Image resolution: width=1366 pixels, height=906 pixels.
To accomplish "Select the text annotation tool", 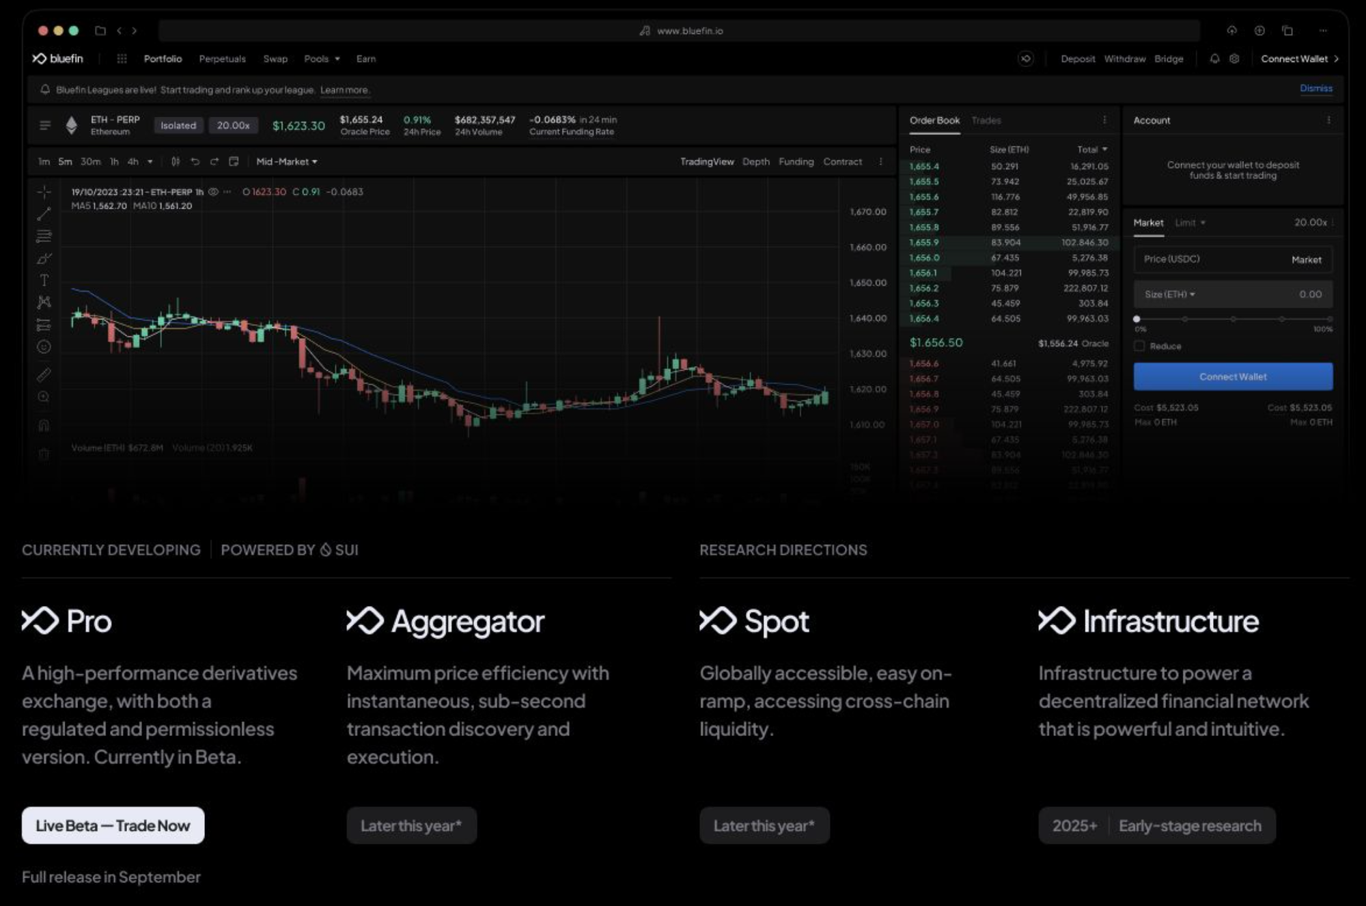I will 44,280.
